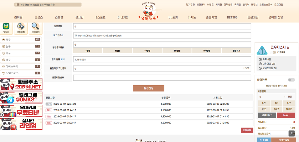Open the 슬롯게임 menu tab

pos(211,18)
